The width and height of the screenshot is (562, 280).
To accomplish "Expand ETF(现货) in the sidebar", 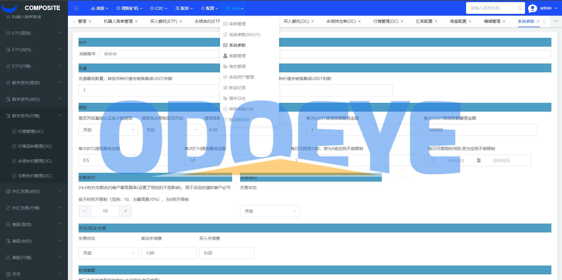I will coord(34,33).
